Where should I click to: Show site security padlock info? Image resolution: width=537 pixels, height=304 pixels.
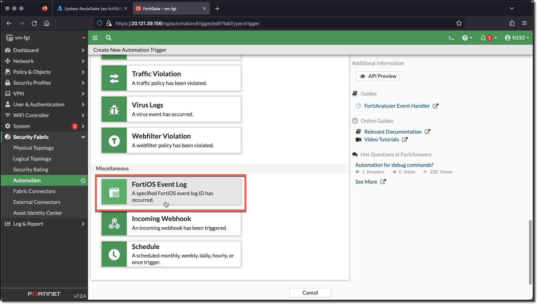tap(109, 23)
